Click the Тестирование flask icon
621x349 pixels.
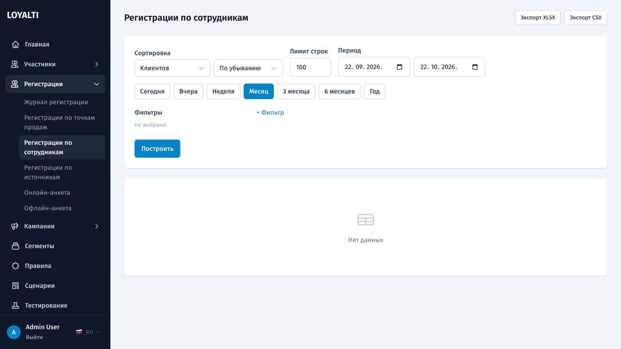coord(16,306)
